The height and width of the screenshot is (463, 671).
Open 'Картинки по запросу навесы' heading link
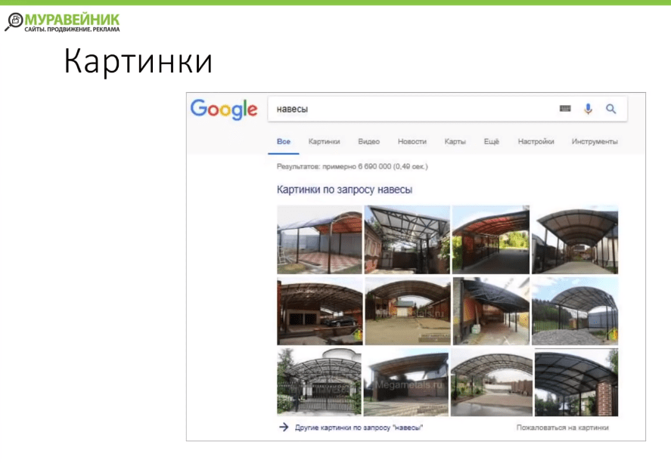(344, 190)
